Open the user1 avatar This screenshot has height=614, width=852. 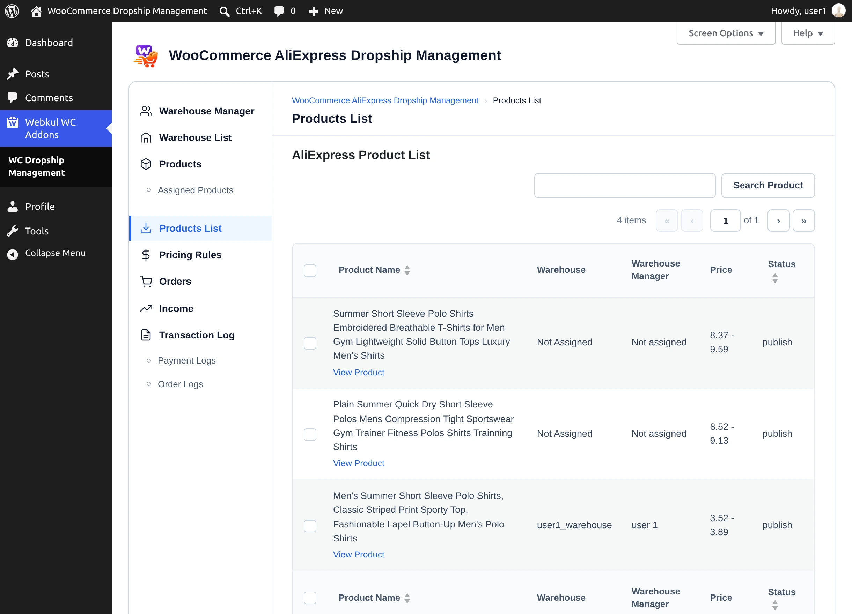pos(838,11)
